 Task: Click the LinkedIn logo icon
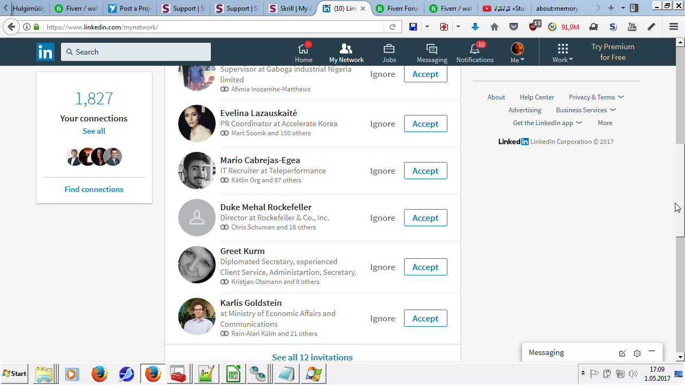[45, 52]
